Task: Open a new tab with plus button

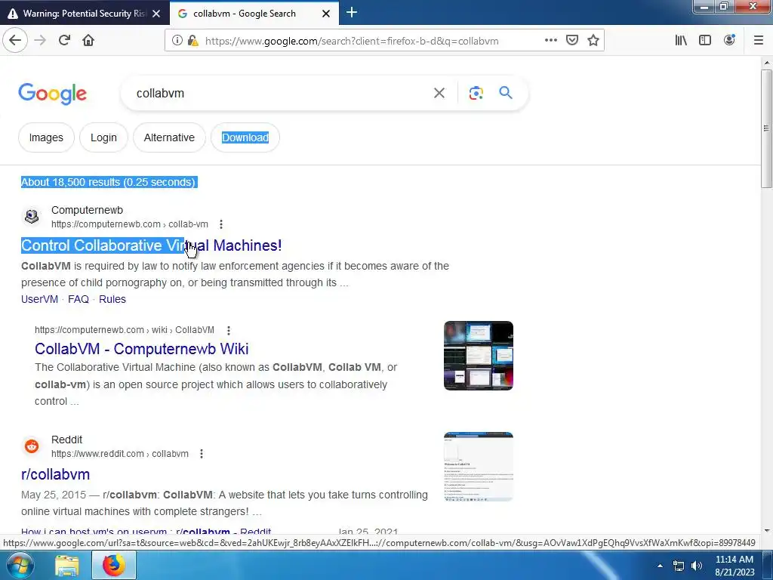Action: (x=352, y=12)
